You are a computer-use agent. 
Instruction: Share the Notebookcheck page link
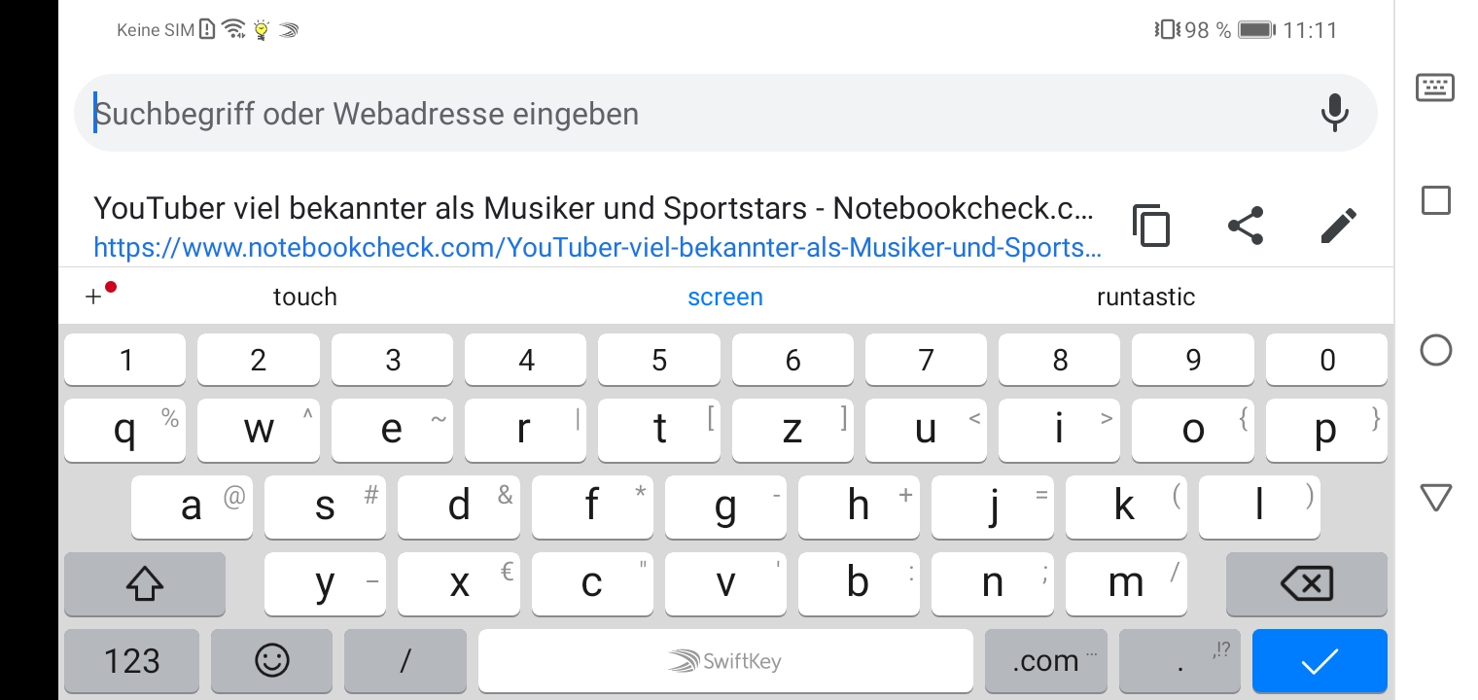(1246, 226)
